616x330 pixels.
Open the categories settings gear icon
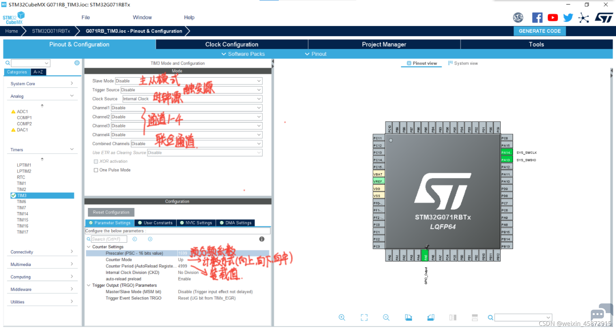[x=77, y=63]
